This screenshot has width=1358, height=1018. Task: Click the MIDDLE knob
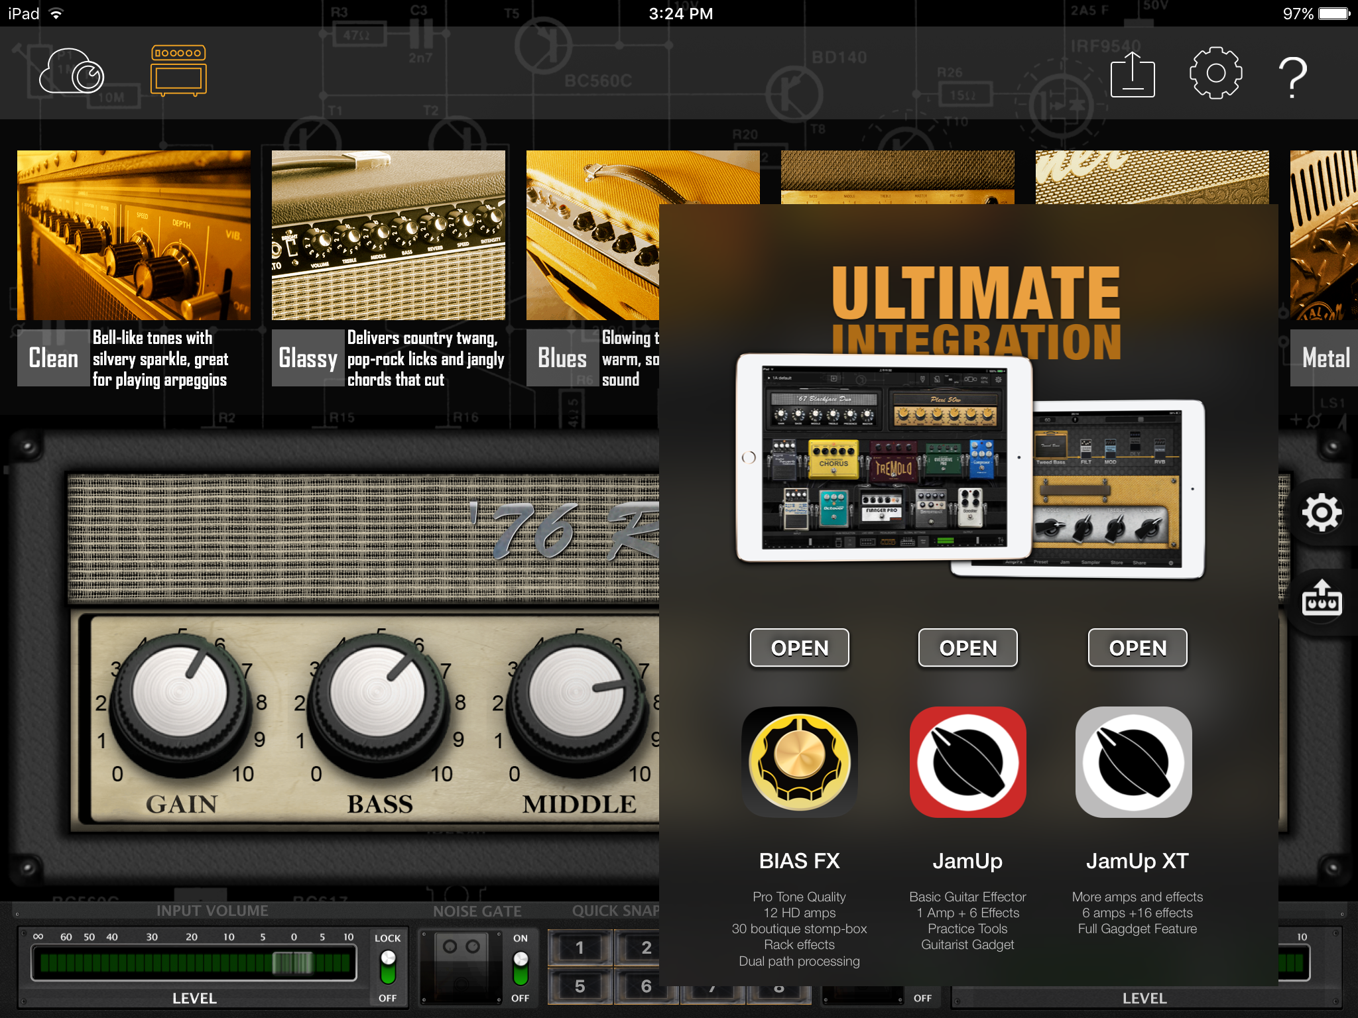pos(577,705)
